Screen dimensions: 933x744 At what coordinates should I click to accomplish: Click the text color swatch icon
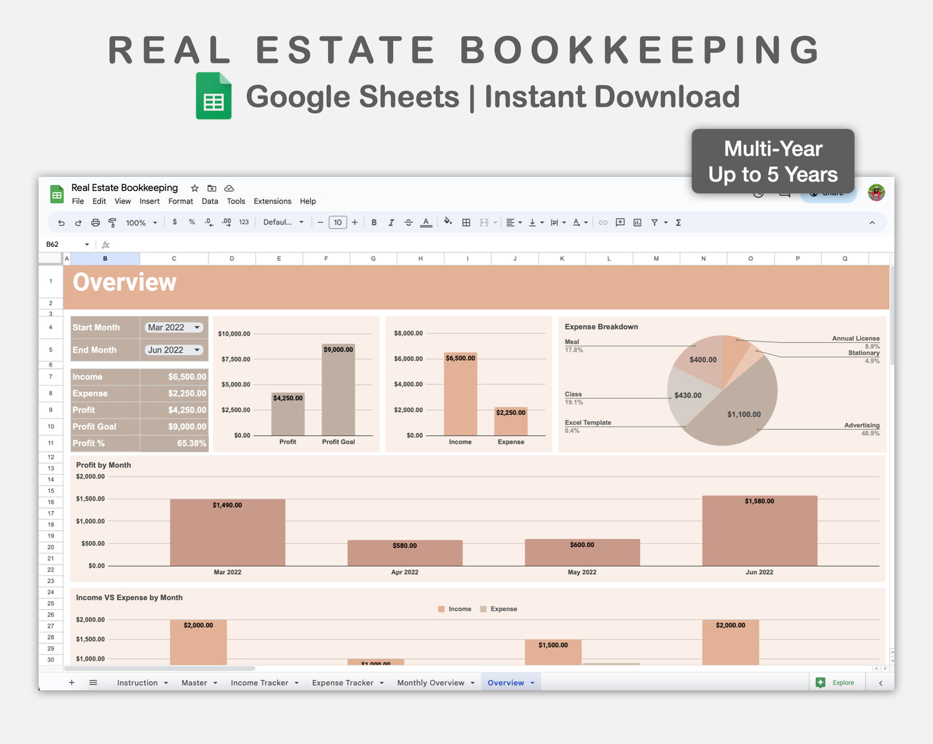[426, 222]
